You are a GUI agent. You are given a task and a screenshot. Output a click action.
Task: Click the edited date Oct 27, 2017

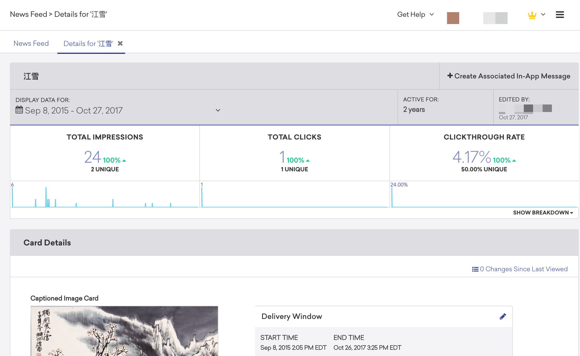click(x=513, y=118)
